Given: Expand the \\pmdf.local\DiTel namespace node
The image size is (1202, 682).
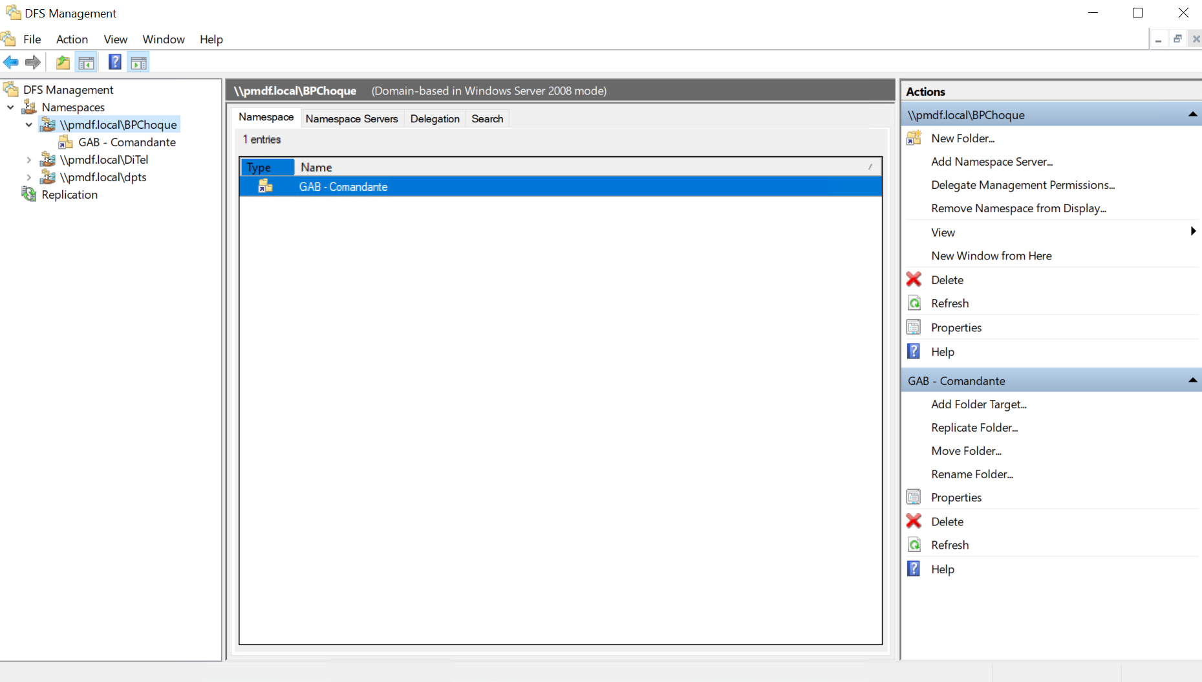Looking at the screenshot, I should 28,159.
